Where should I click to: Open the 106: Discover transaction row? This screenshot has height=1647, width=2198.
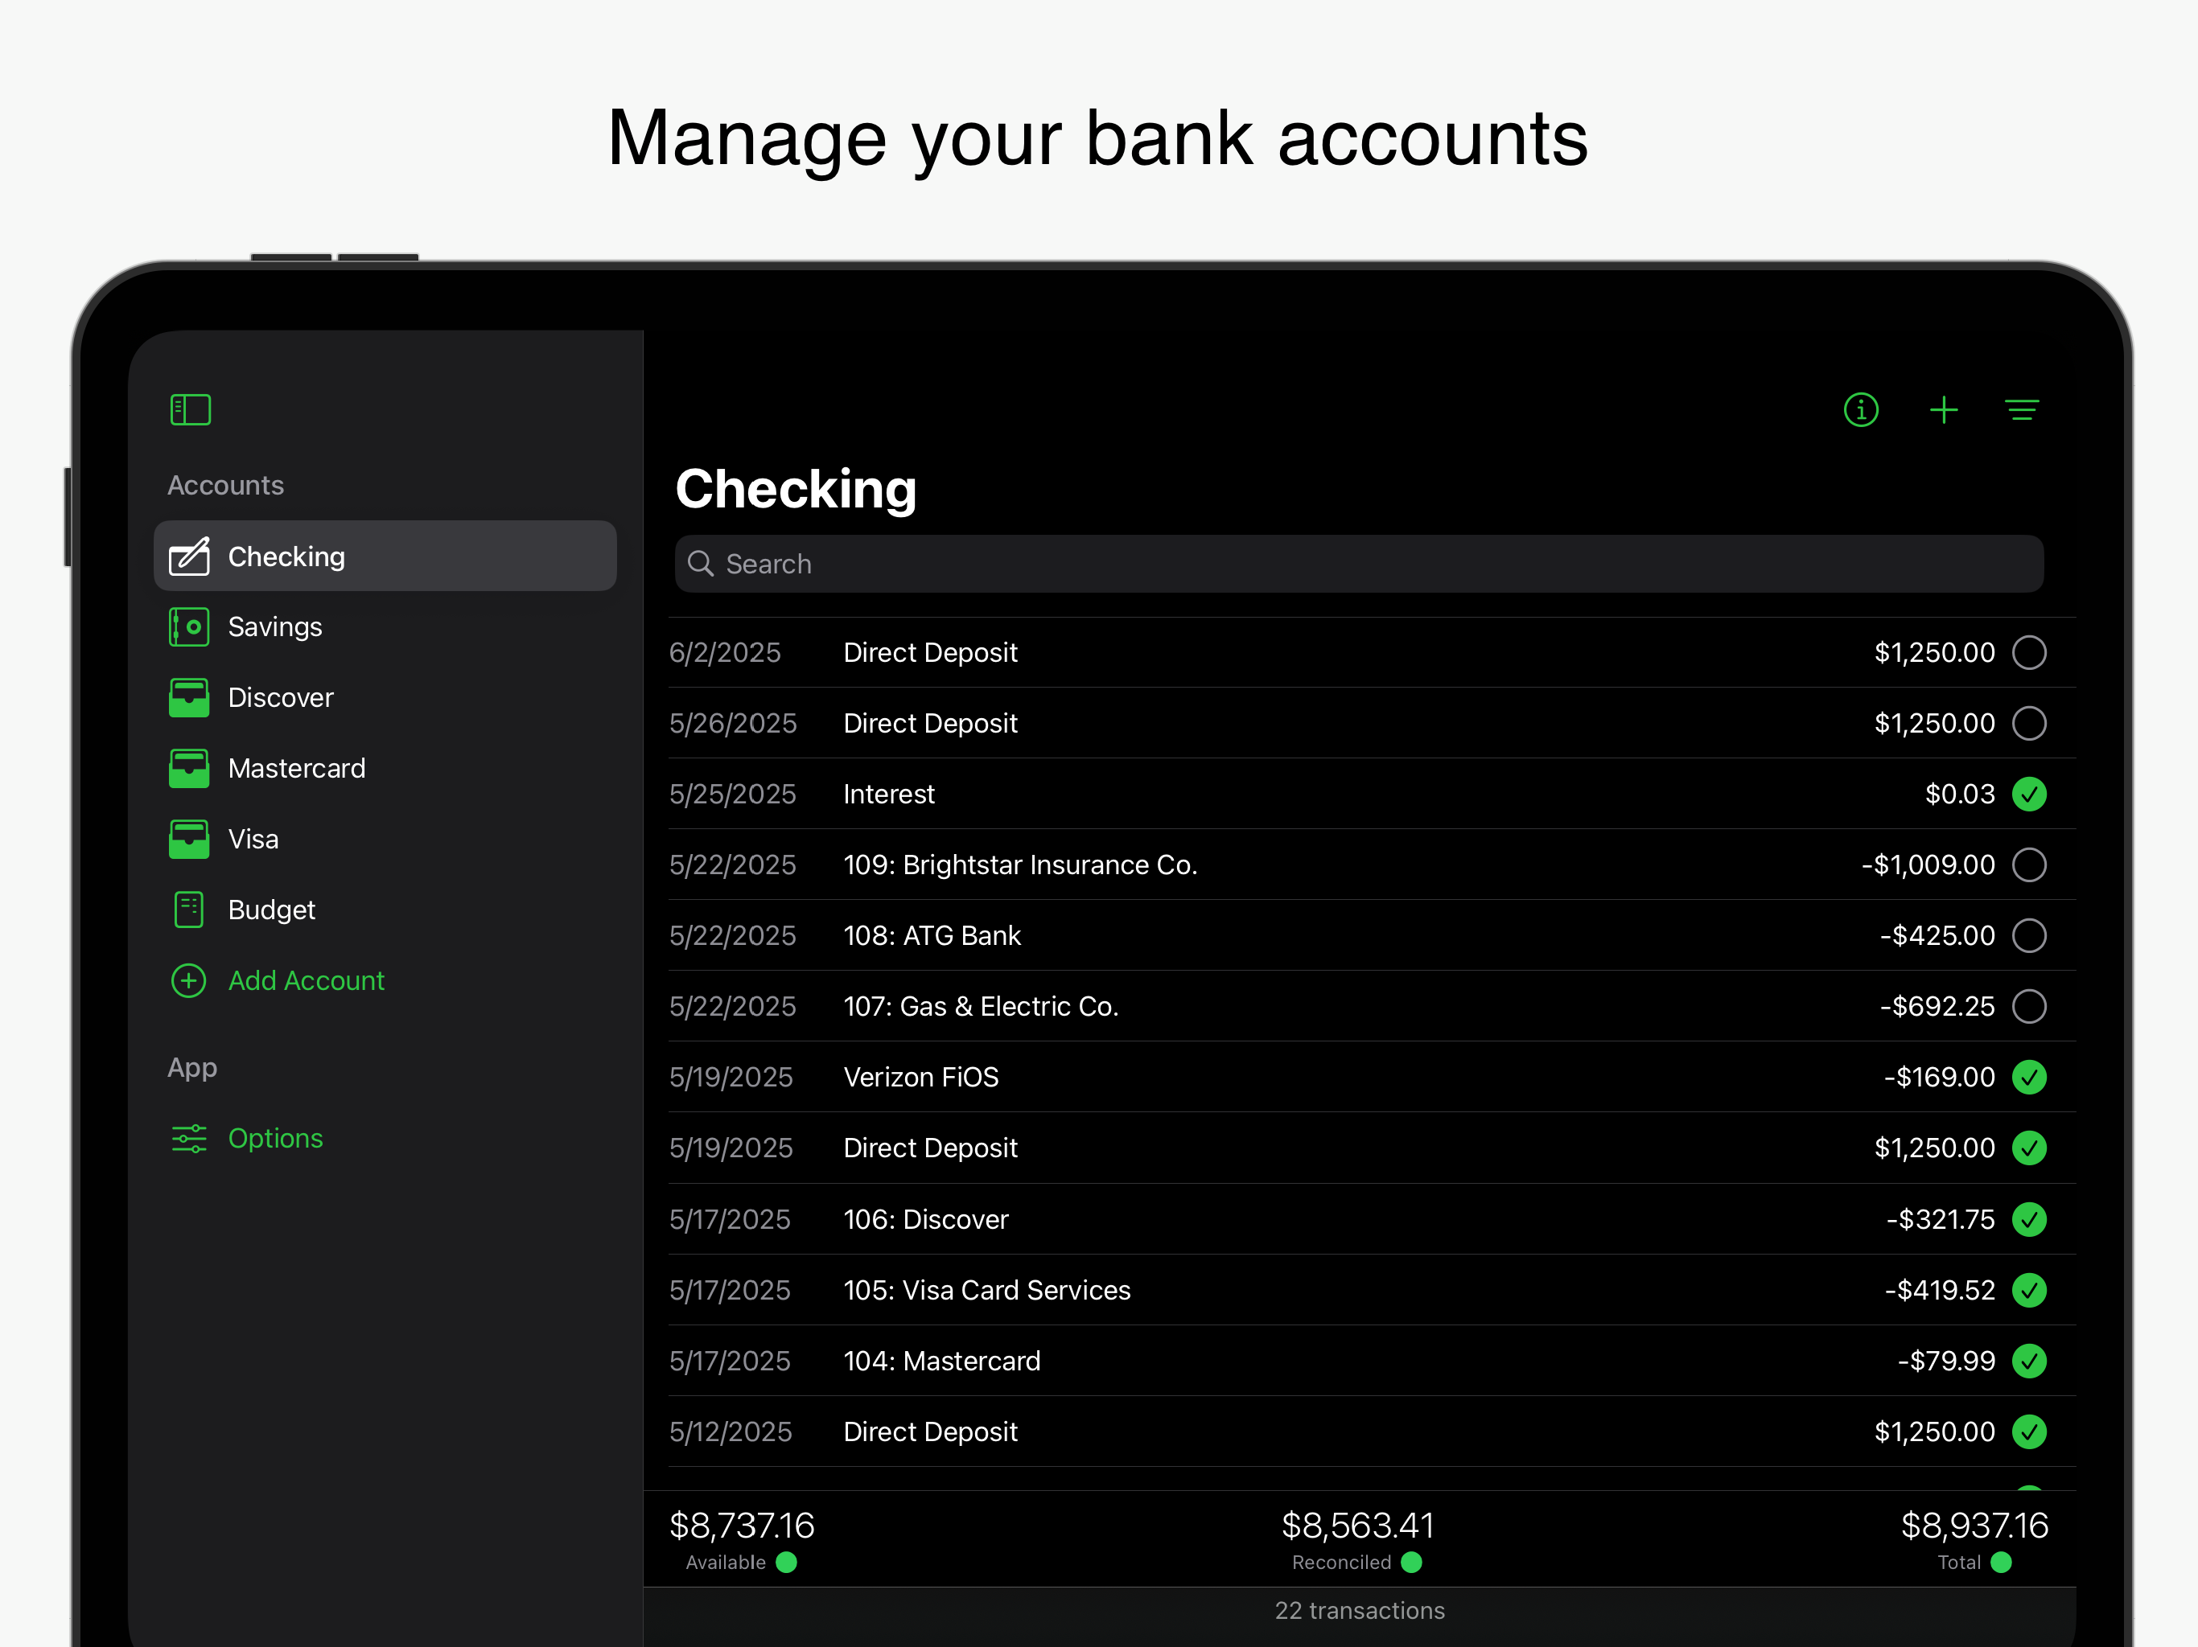tap(1371, 1219)
